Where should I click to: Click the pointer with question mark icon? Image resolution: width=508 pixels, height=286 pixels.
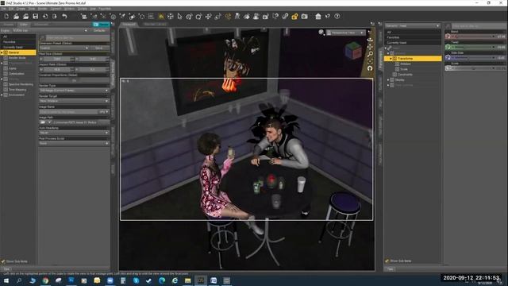coord(328,16)
